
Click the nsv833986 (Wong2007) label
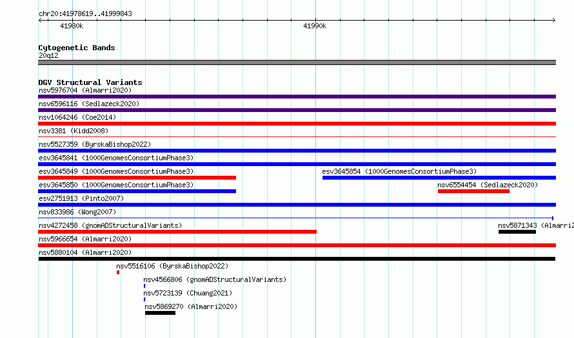[x=77, y=212]
